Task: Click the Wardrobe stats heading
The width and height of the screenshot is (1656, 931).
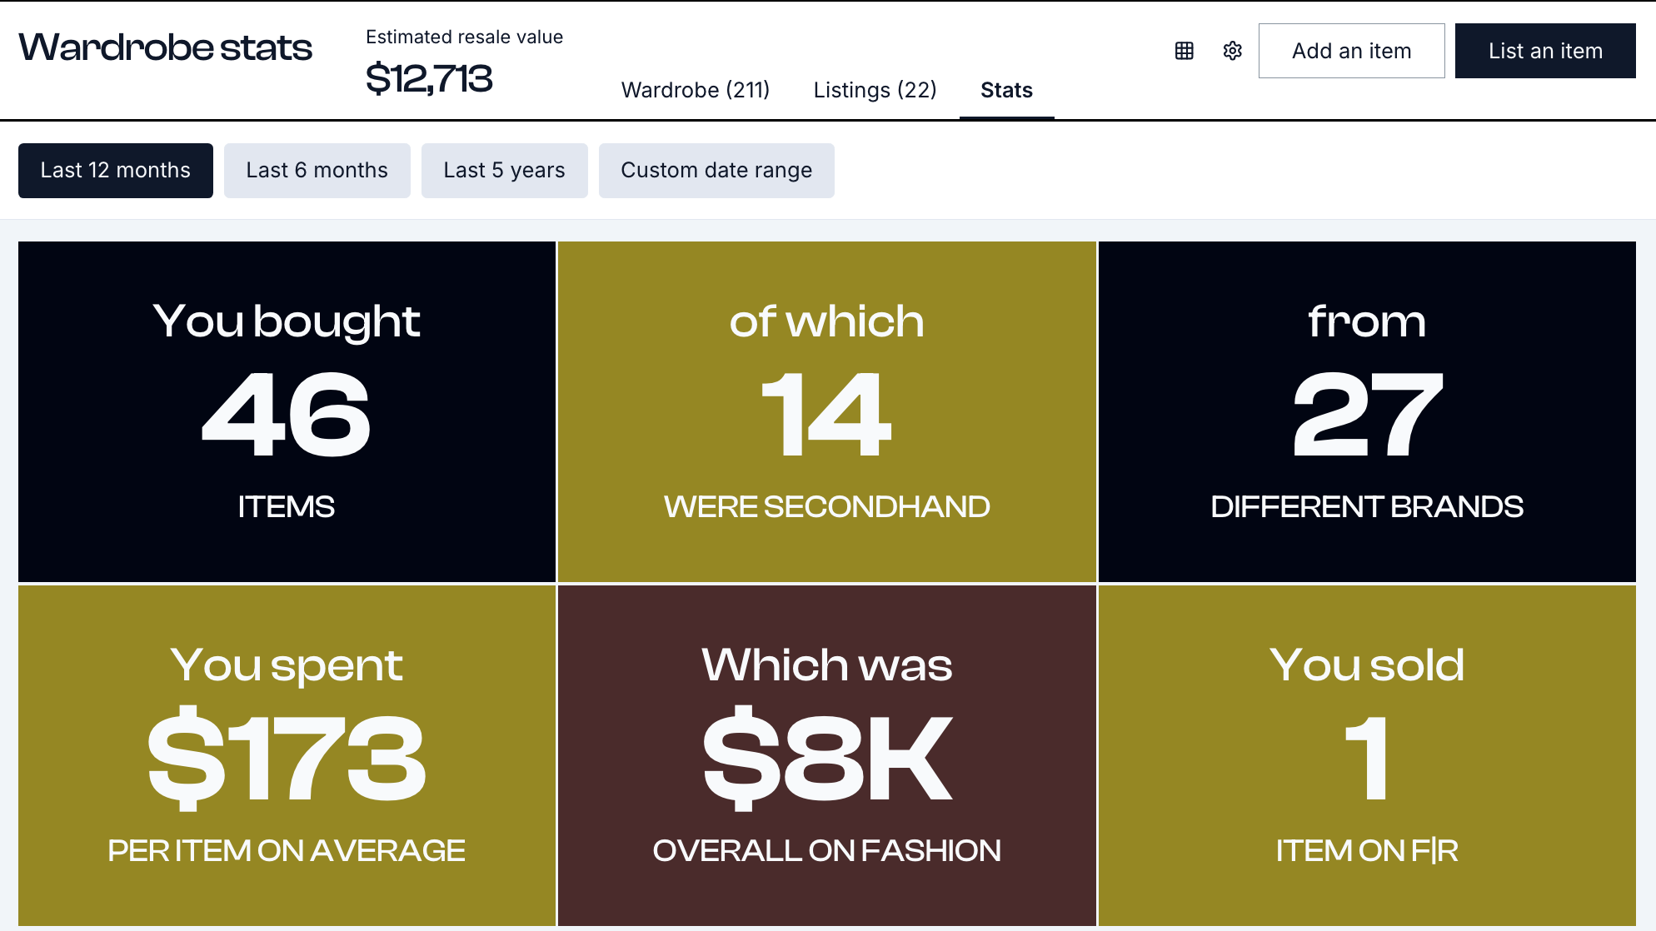Action: coord(165,47)
